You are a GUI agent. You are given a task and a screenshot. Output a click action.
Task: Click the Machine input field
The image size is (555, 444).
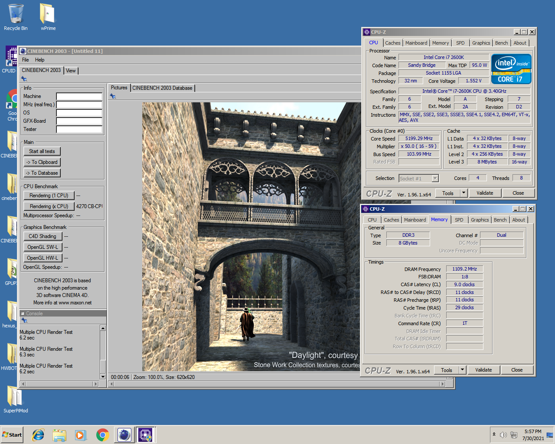tap(79, 96)
